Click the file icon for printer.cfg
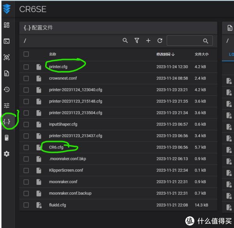The width and height of the screenshot is (234, 228). tap(39, 67)
